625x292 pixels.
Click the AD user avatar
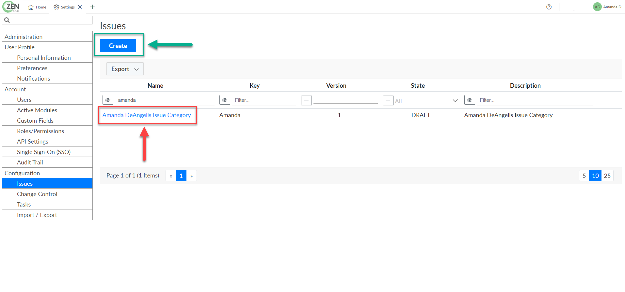[597, 7]
